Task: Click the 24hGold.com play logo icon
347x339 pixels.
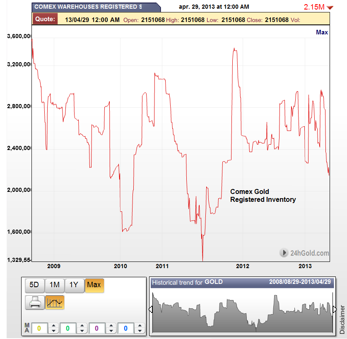Action: click(284, 253)
